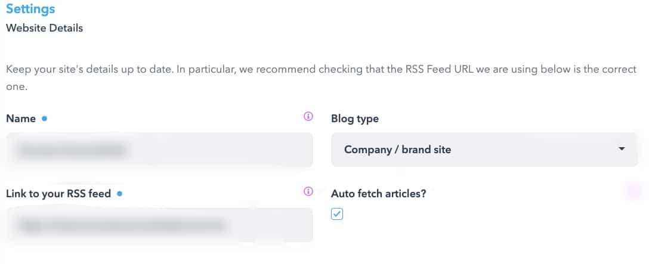Click the 'Keep your site's details' description text
This screenshot has height=264, width=649.
tap(321, 78)
